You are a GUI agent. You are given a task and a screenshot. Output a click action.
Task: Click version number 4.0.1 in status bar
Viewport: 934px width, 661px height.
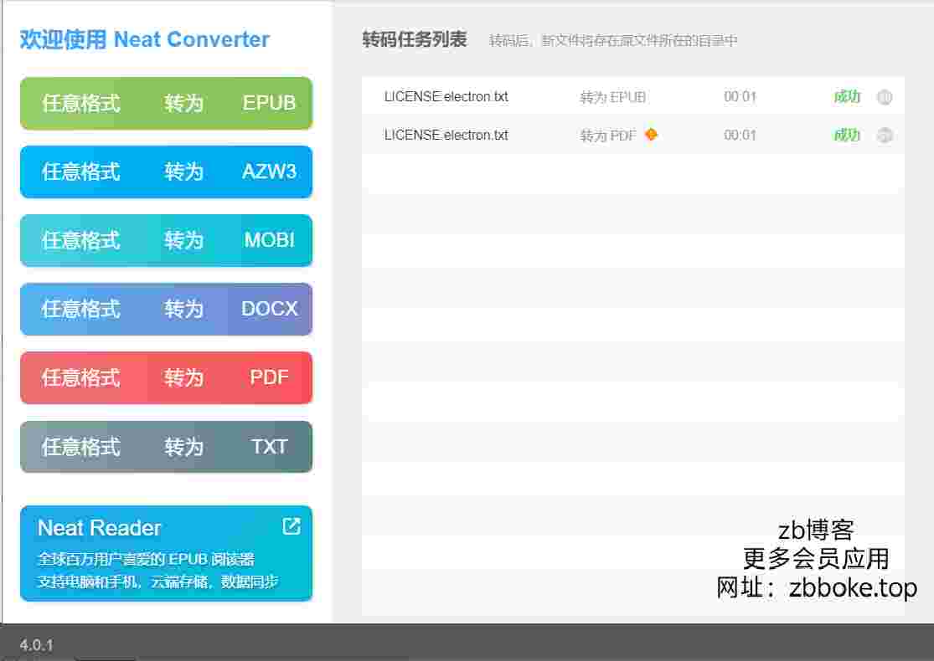click(x=36, y=645)
